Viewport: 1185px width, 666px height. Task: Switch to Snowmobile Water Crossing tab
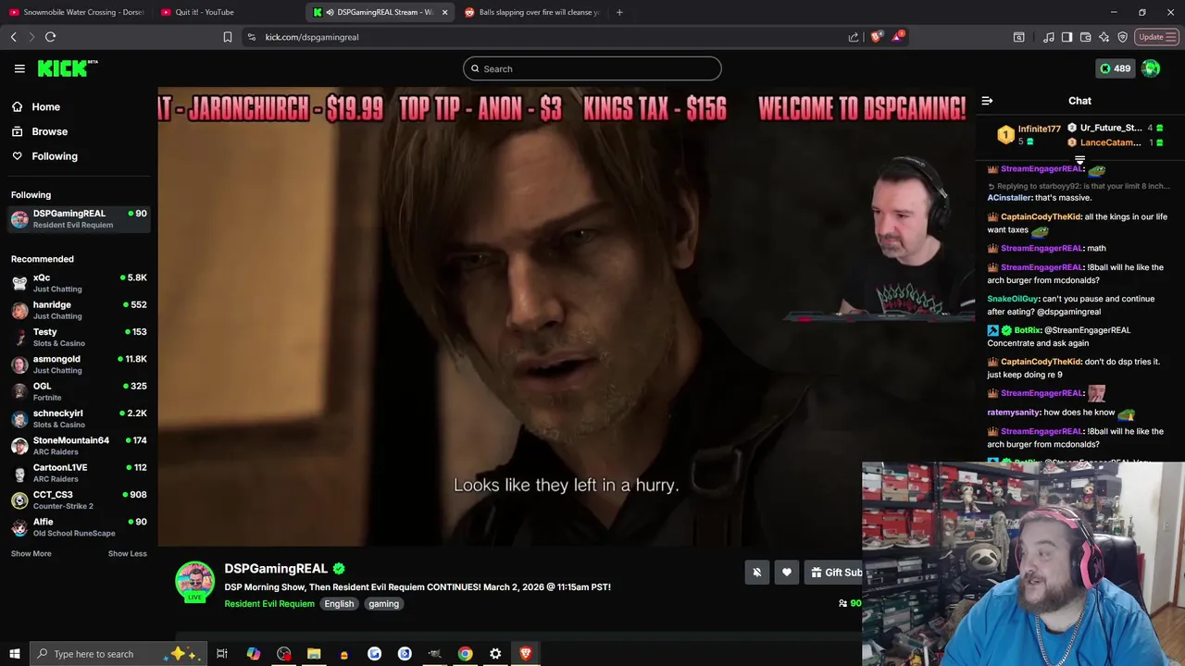(76, 12)
